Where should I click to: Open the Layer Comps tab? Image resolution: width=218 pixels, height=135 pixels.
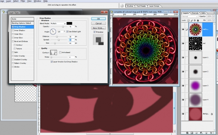tap(154, 6)
